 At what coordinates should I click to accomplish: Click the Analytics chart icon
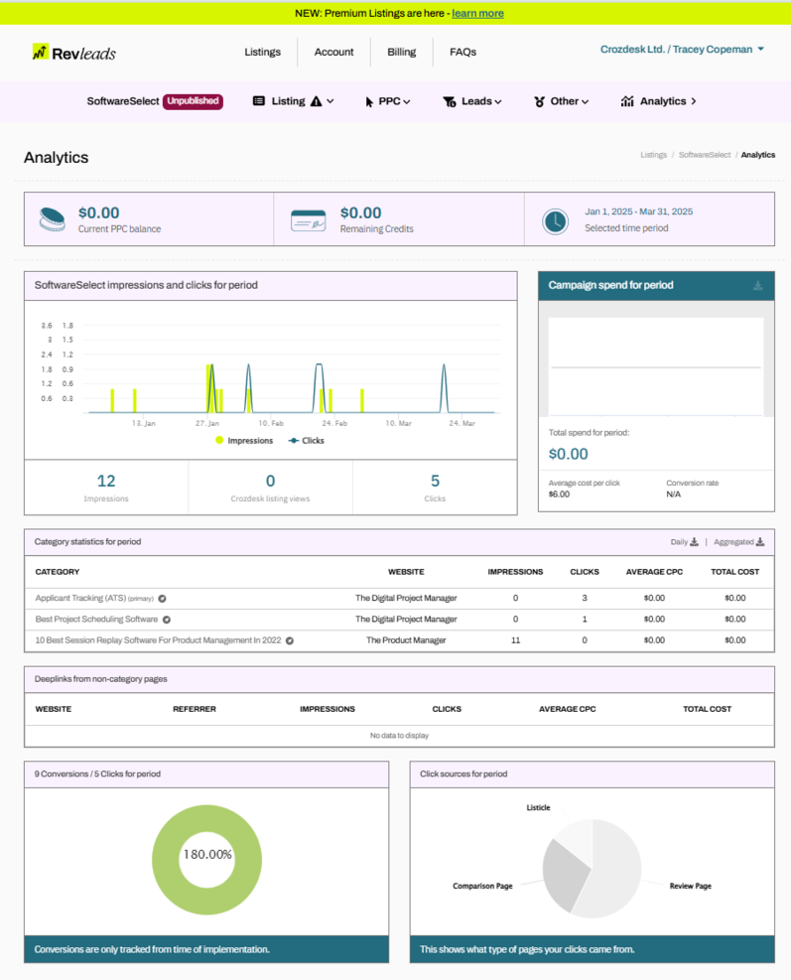[x=627, y=101]
